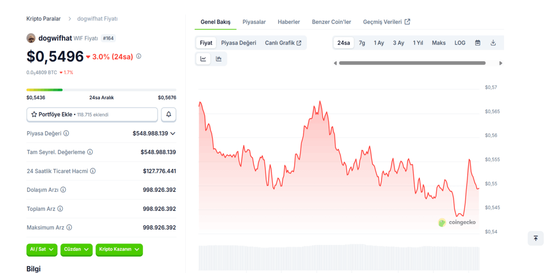Select the 7g time range

point(362,43)
